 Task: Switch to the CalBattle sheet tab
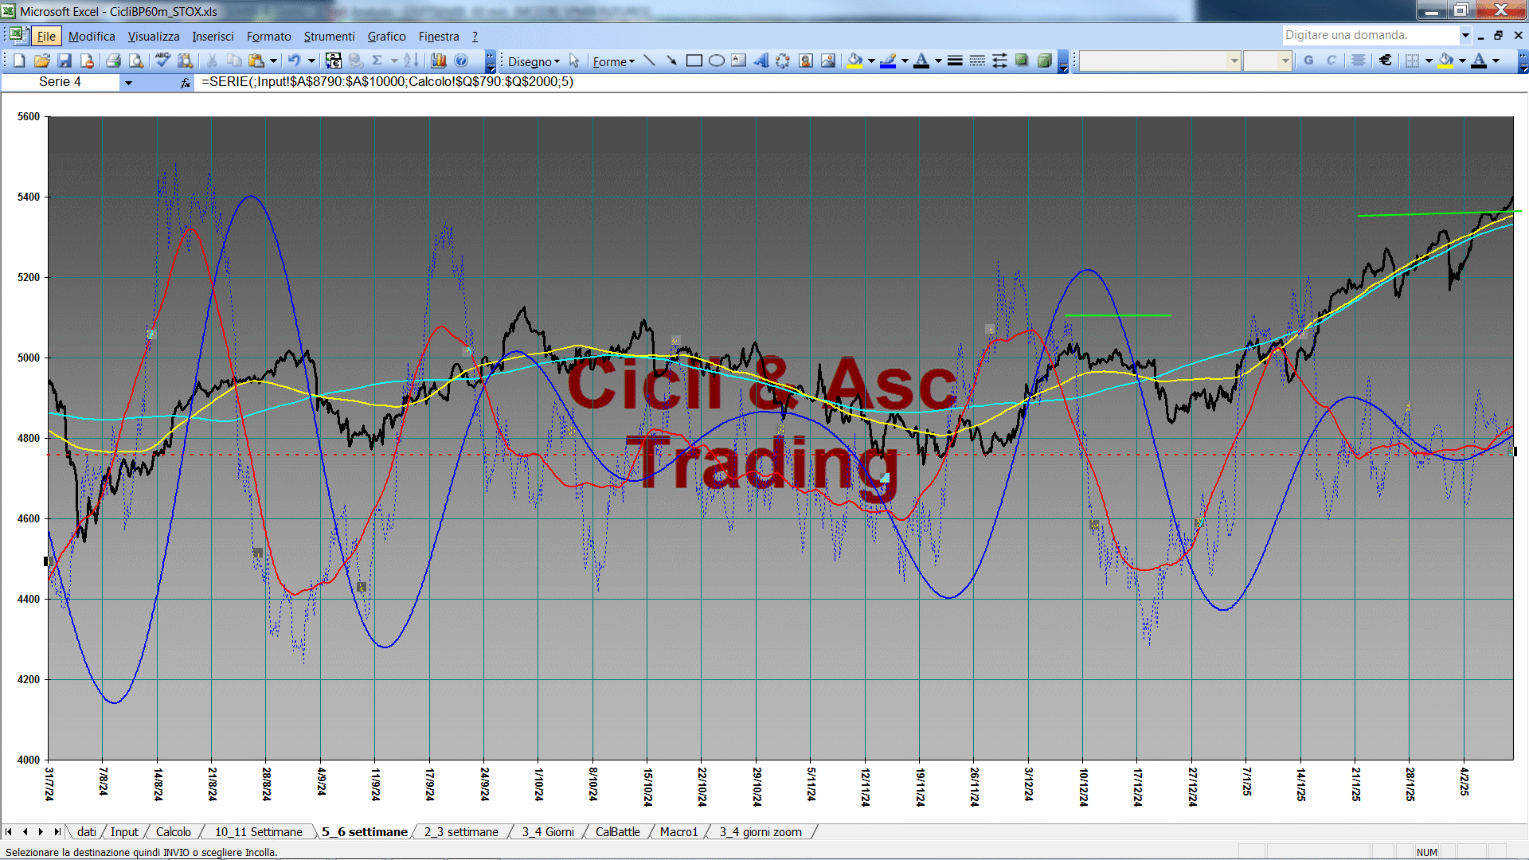(x=617, y=831)
